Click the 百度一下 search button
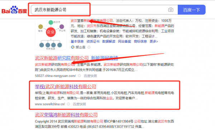Viewport: 215px width, 130px height. 192,10
